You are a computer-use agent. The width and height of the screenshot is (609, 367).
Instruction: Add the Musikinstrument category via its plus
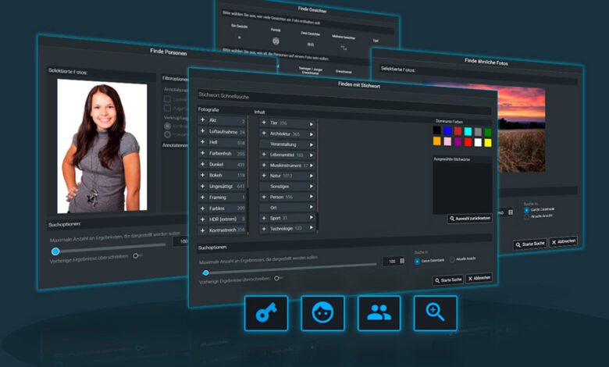264,165
